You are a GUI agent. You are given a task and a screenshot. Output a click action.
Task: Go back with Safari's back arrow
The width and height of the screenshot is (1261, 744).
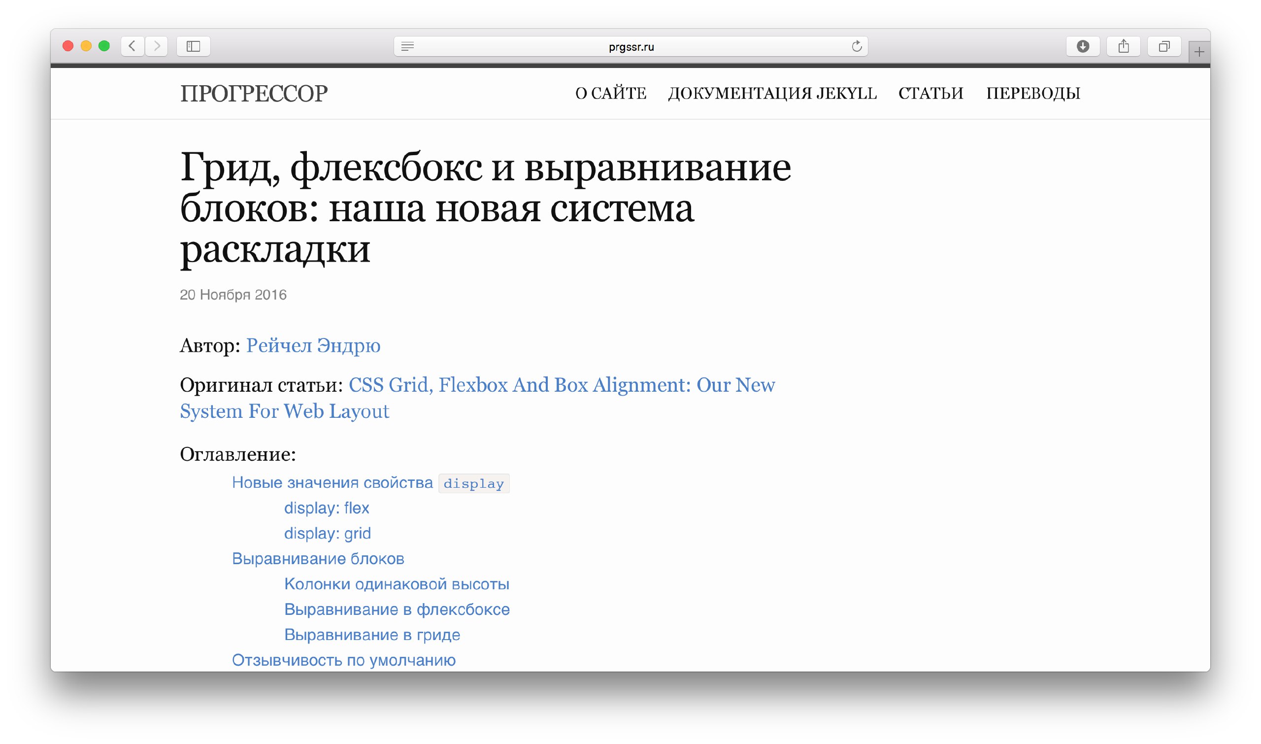[x=133, y=46]
